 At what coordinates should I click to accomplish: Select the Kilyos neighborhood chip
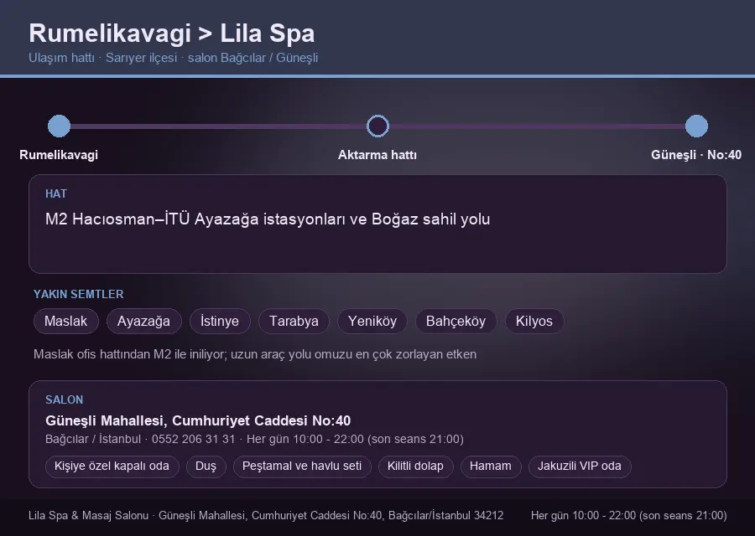point(534,321)
